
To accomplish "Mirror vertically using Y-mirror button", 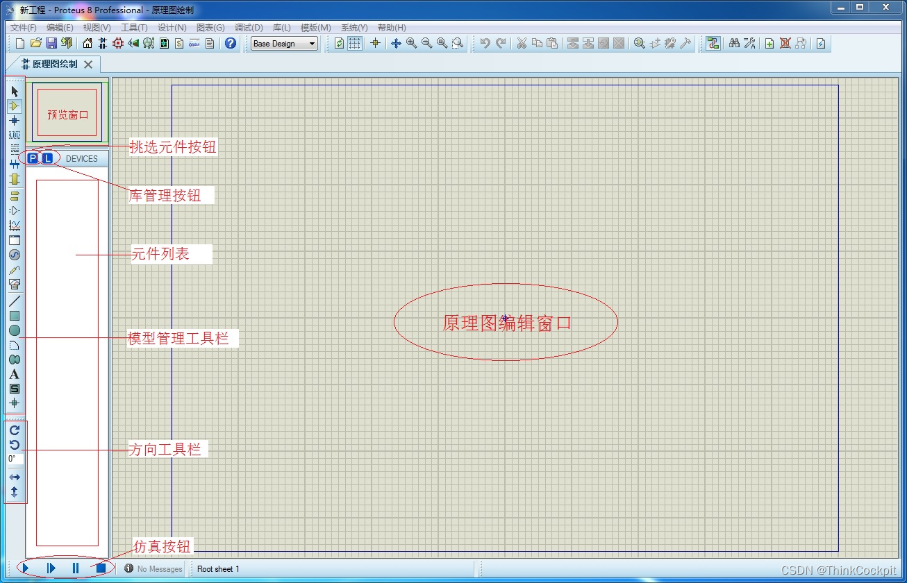I will coord(15,492).
